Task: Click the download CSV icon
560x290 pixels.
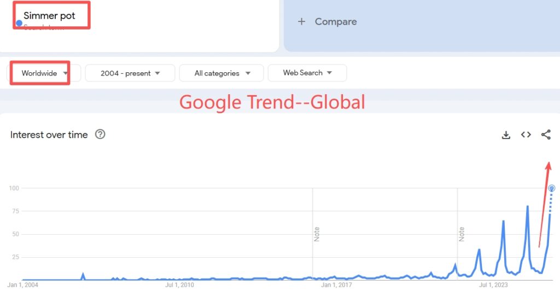Action: pos(506,135)
